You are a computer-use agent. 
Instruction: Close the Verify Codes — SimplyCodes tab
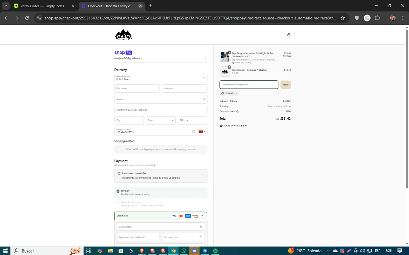coord(73,6)
